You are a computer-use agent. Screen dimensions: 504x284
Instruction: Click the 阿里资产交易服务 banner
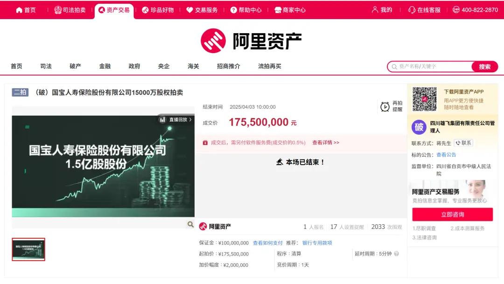click(x=453, y=193)
